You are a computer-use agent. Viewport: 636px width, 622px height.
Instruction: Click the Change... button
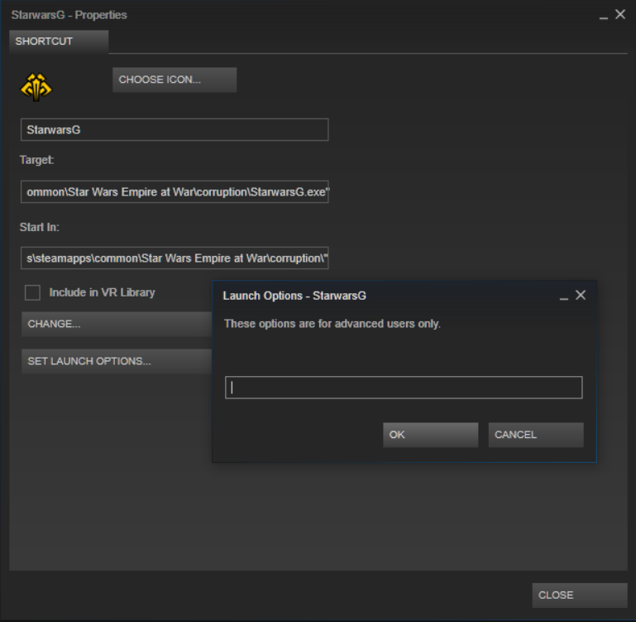click(117, 324)
